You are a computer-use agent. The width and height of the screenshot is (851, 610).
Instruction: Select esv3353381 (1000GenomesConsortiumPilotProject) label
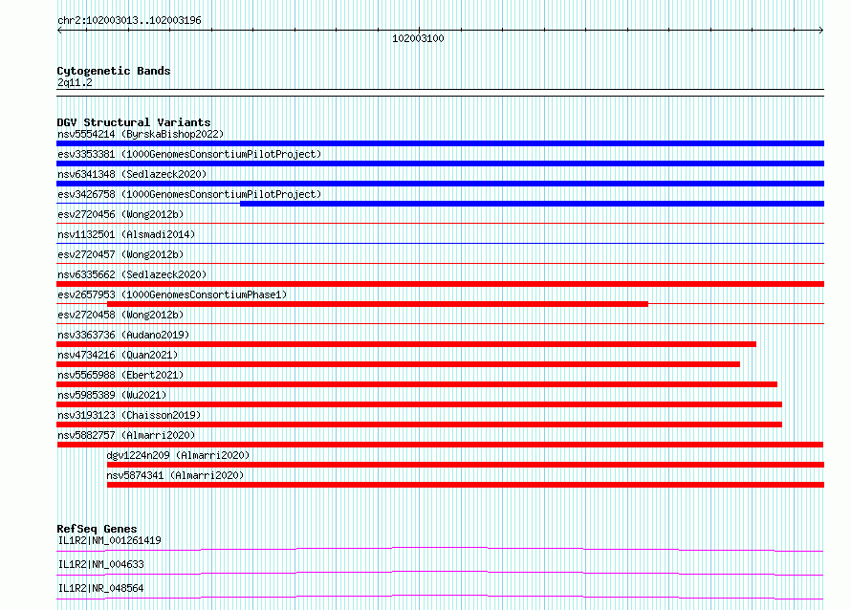[189, 154]
